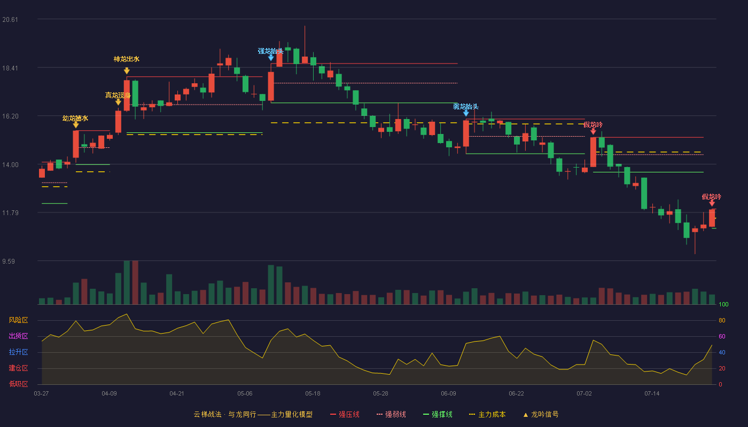The height and width of the screenshot is (427, 748).
Task: Click the yellow arrow under 幼龙戏水
Action: [x=76, y=125]
